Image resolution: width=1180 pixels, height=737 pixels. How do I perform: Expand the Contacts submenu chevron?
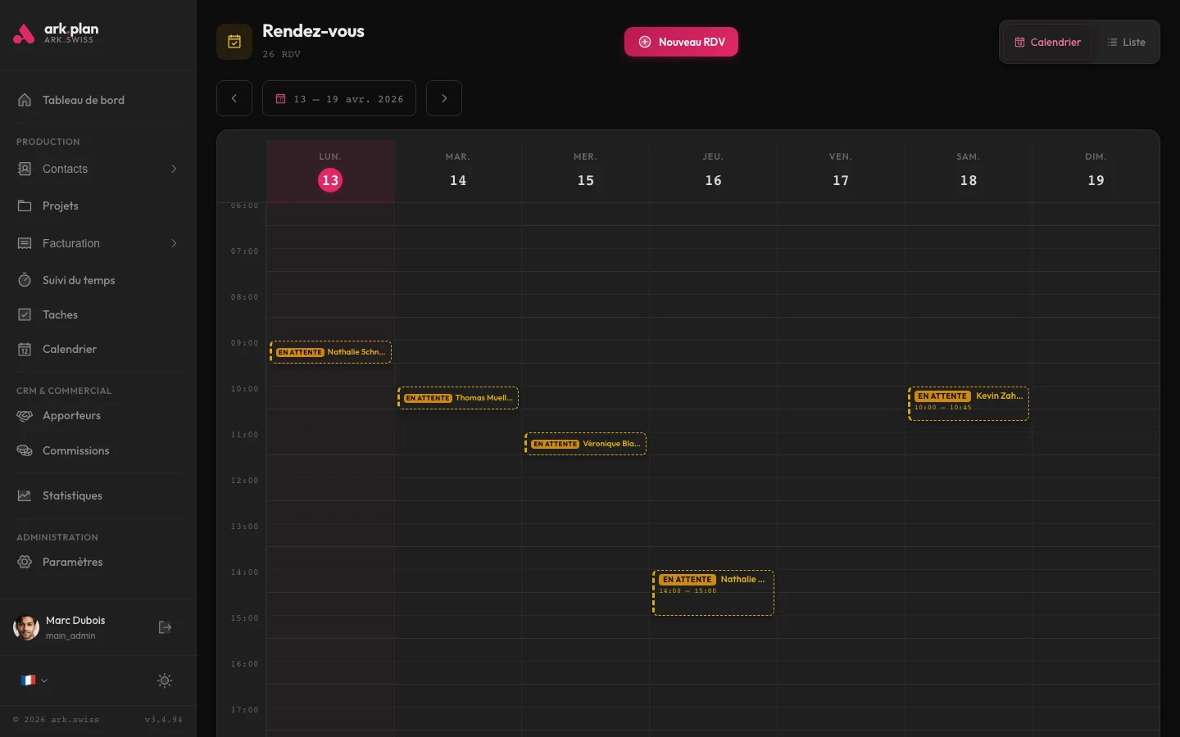174,169
